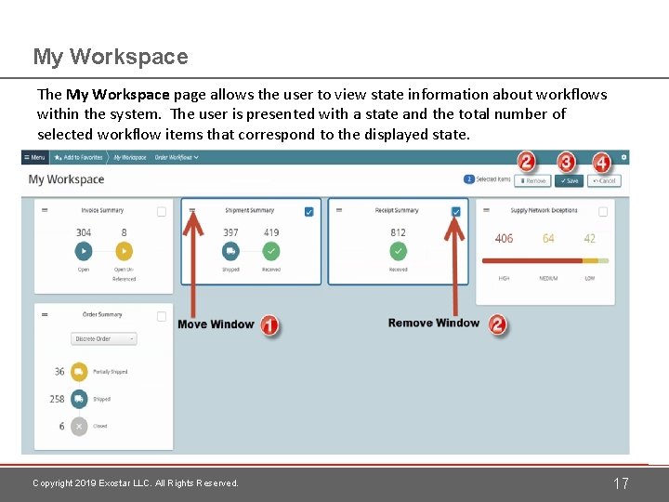
Task: Click shipment Received count 419
Action: click(x=271, y=232)
